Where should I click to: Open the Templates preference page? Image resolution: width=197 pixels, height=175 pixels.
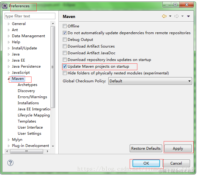click(27, 122)
